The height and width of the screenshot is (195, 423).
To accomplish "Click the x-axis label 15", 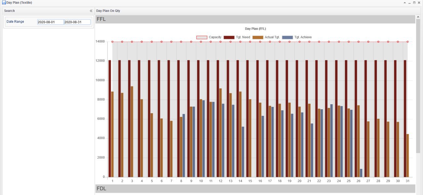I will [x=250, y=181].
